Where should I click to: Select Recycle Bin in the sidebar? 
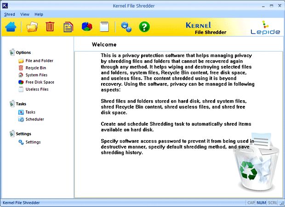click(35, 68)
